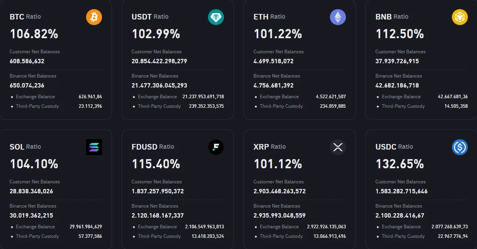Click the 112.50% BNB ratio value

pos(400,34)
